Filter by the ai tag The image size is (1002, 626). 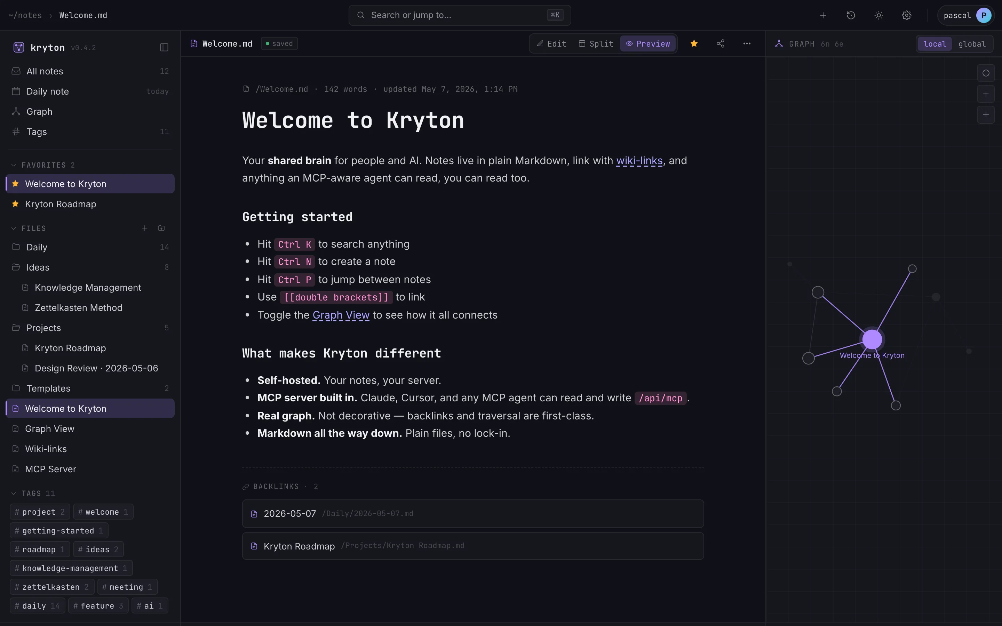click(150, 606)
